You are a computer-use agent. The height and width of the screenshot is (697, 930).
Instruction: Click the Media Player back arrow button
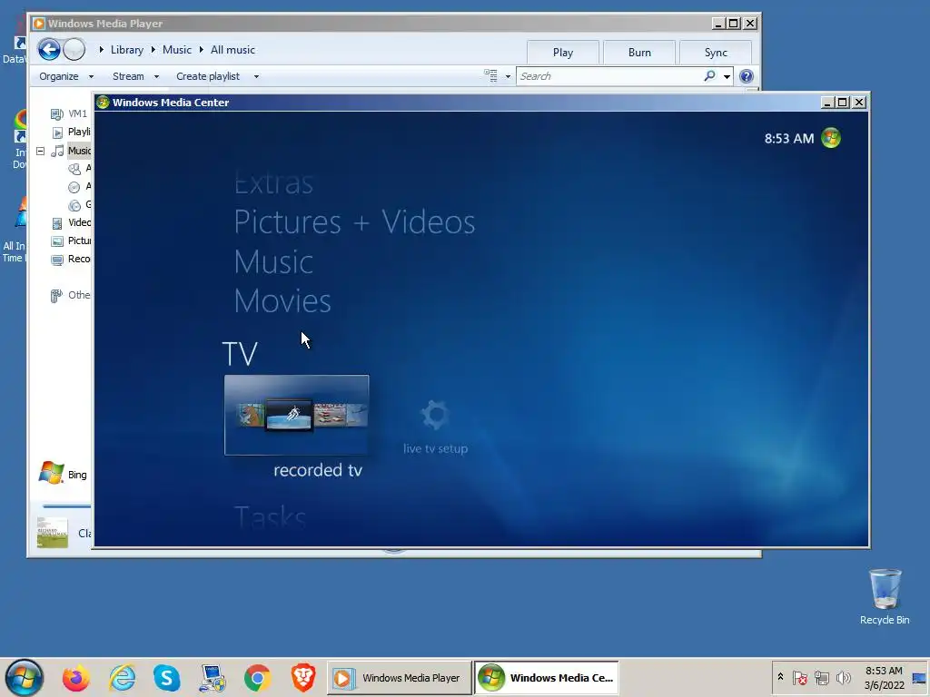point(49,50)
